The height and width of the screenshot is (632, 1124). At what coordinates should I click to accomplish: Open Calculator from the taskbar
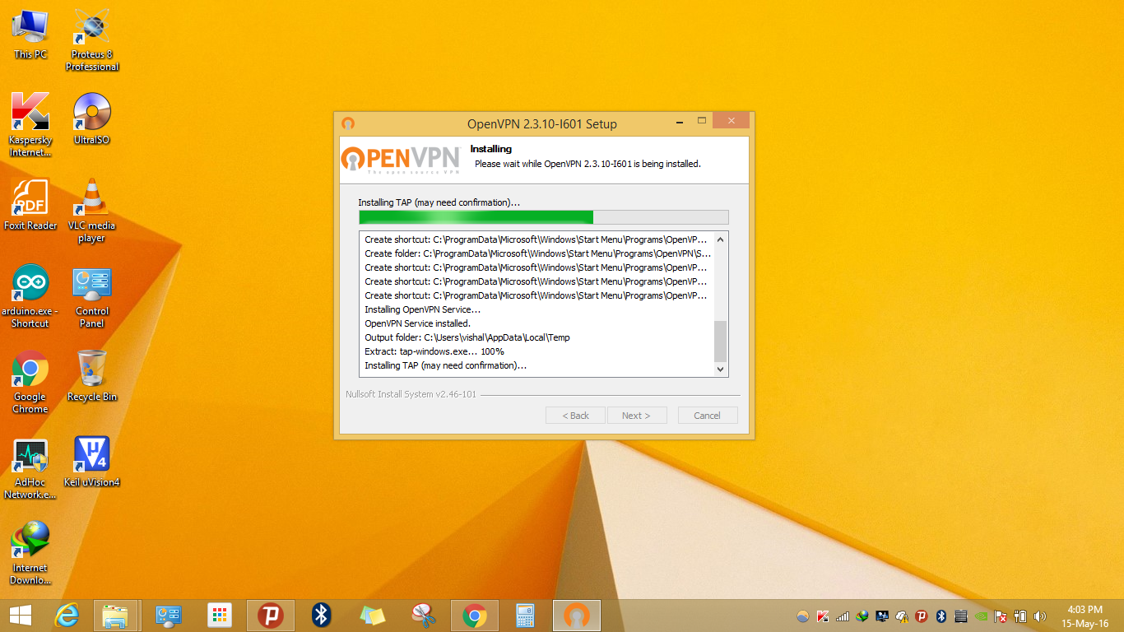coord(526,616)
